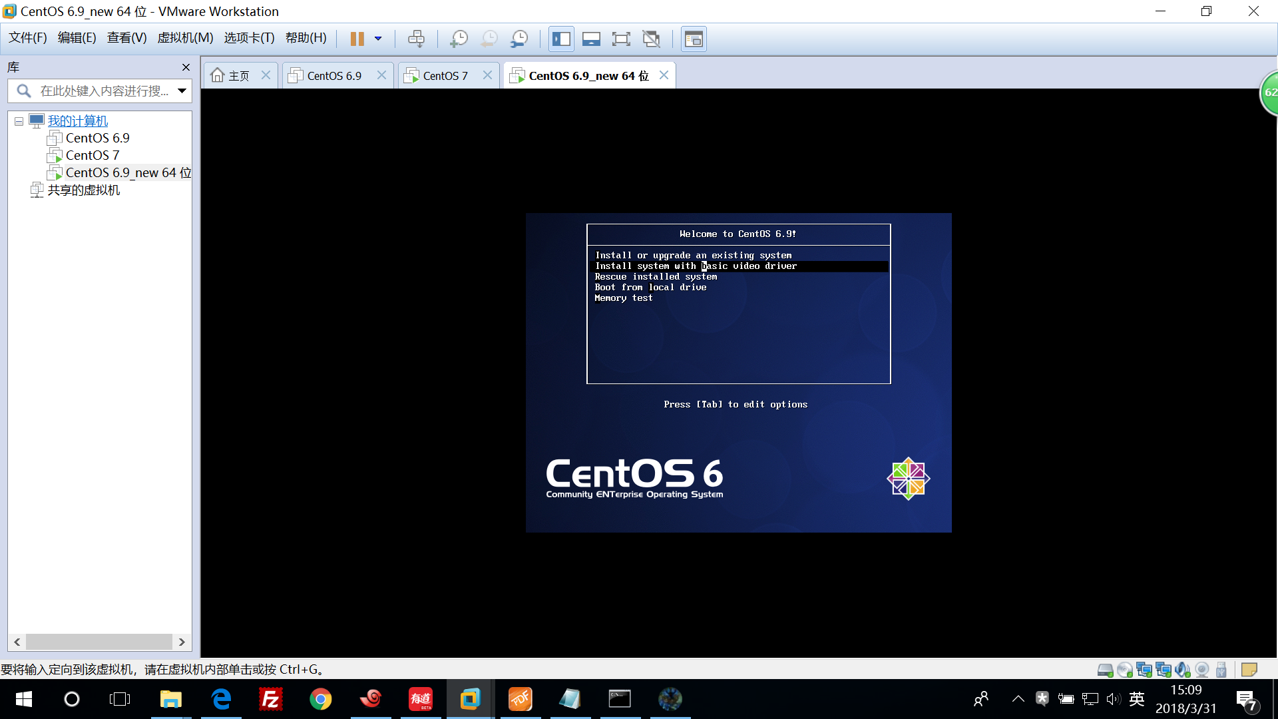Close the 主页 tab

pyautogui.click(x=266, y=75)
